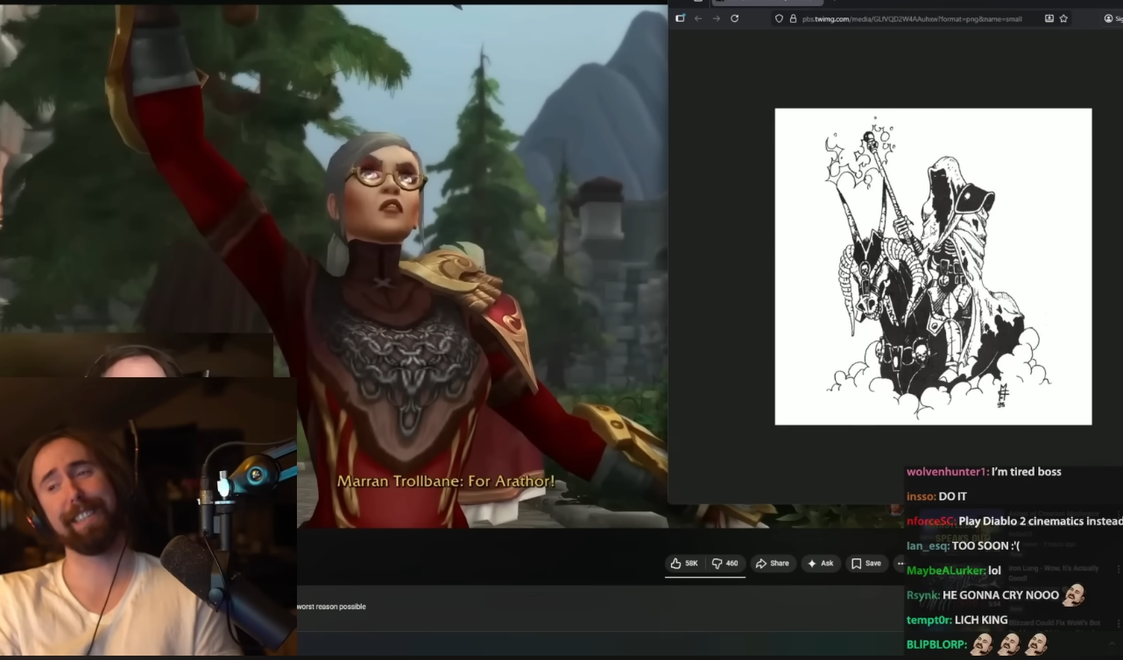Screen dimensions: 1123x660
Task: Click the browser forward arrow
Action: coord(716,18)
